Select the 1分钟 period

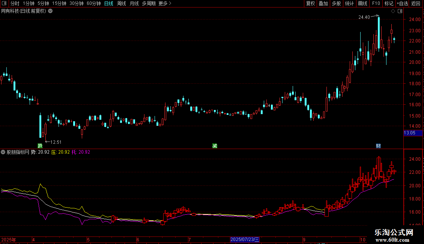(x=29, y=3)
